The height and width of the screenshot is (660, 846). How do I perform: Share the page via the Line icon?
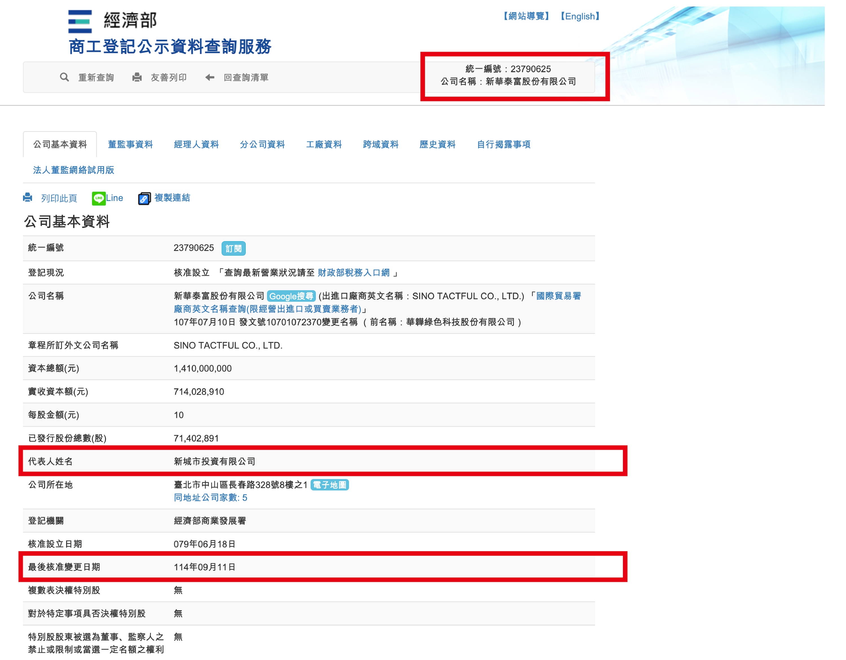point(99,199)
